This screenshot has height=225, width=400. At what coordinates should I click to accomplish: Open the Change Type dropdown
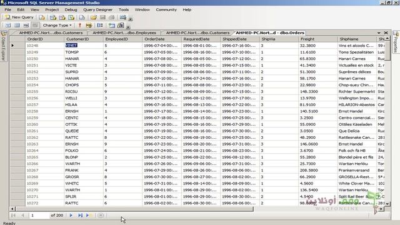point(57,25)
